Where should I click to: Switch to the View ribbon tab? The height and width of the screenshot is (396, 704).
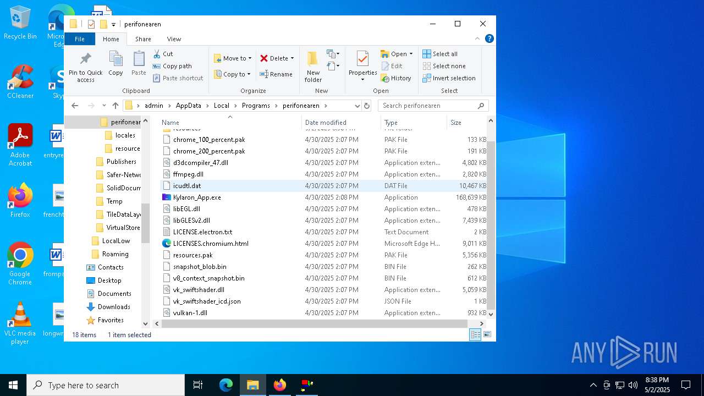click(174, 39)
